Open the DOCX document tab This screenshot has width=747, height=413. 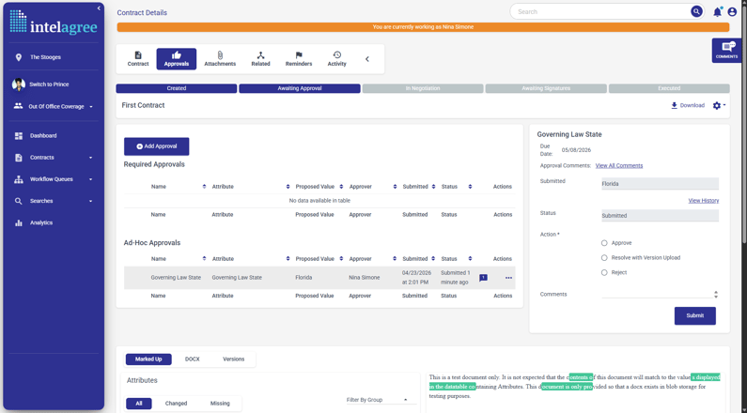click(192, 359)
